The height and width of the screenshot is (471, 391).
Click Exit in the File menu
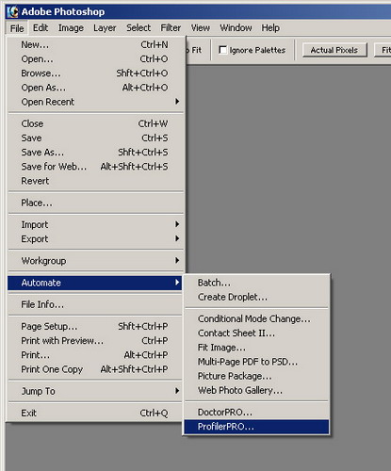click(x=95, y=413)
